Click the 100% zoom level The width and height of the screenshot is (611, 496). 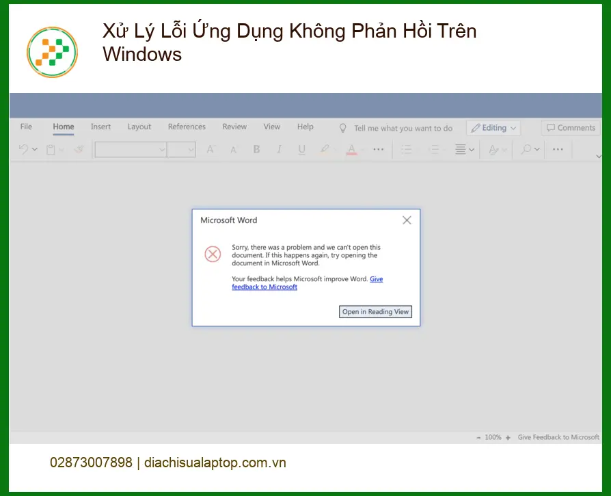click(x=493, y=438)
